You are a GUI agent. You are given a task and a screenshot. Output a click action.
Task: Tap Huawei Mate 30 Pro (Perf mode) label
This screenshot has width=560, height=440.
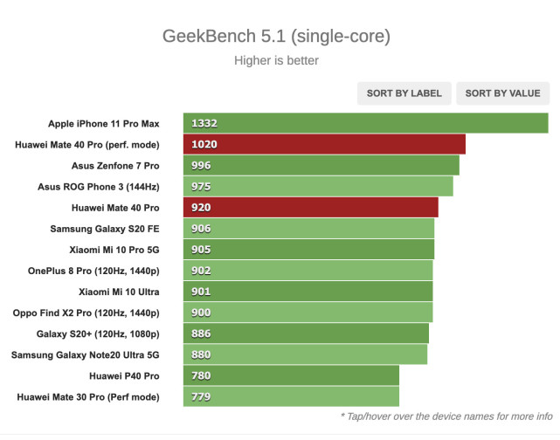coord(88,397)
